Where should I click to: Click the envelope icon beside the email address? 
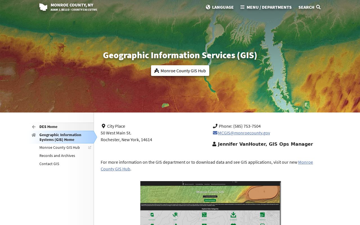click(215, 133)
